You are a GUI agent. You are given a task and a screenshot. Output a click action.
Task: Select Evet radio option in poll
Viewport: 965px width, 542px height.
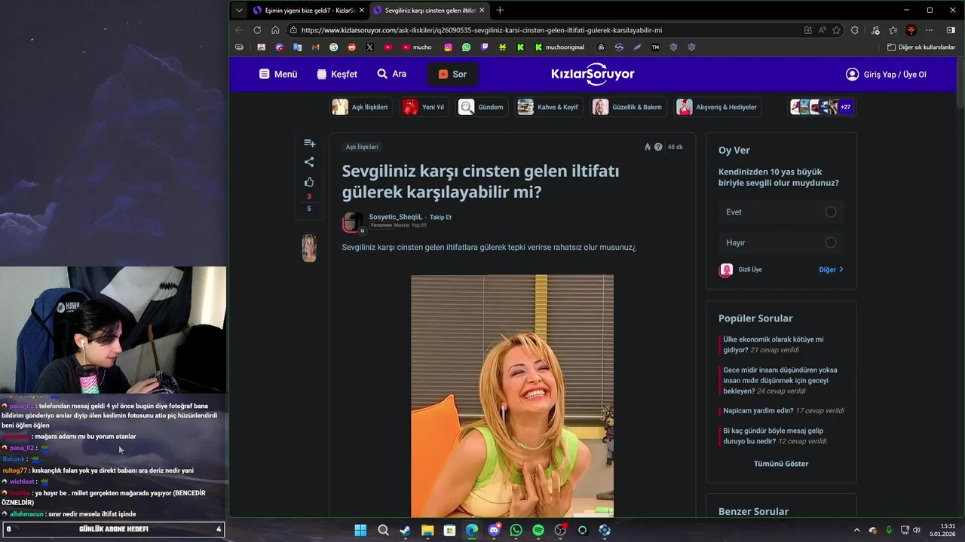click(830, 212)
